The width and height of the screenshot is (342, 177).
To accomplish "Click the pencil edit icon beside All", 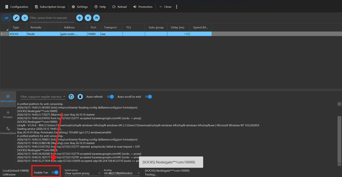I will coord(16,18).
